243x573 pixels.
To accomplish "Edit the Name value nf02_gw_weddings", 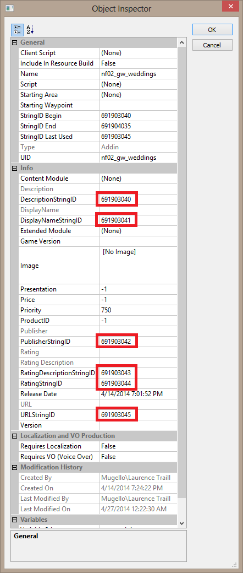I will pos(138,74).
